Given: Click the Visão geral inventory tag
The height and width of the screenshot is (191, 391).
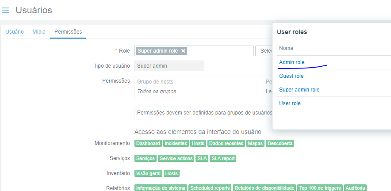Looking at the screenshot, I should pyautogui.click(x=148, y=173).
